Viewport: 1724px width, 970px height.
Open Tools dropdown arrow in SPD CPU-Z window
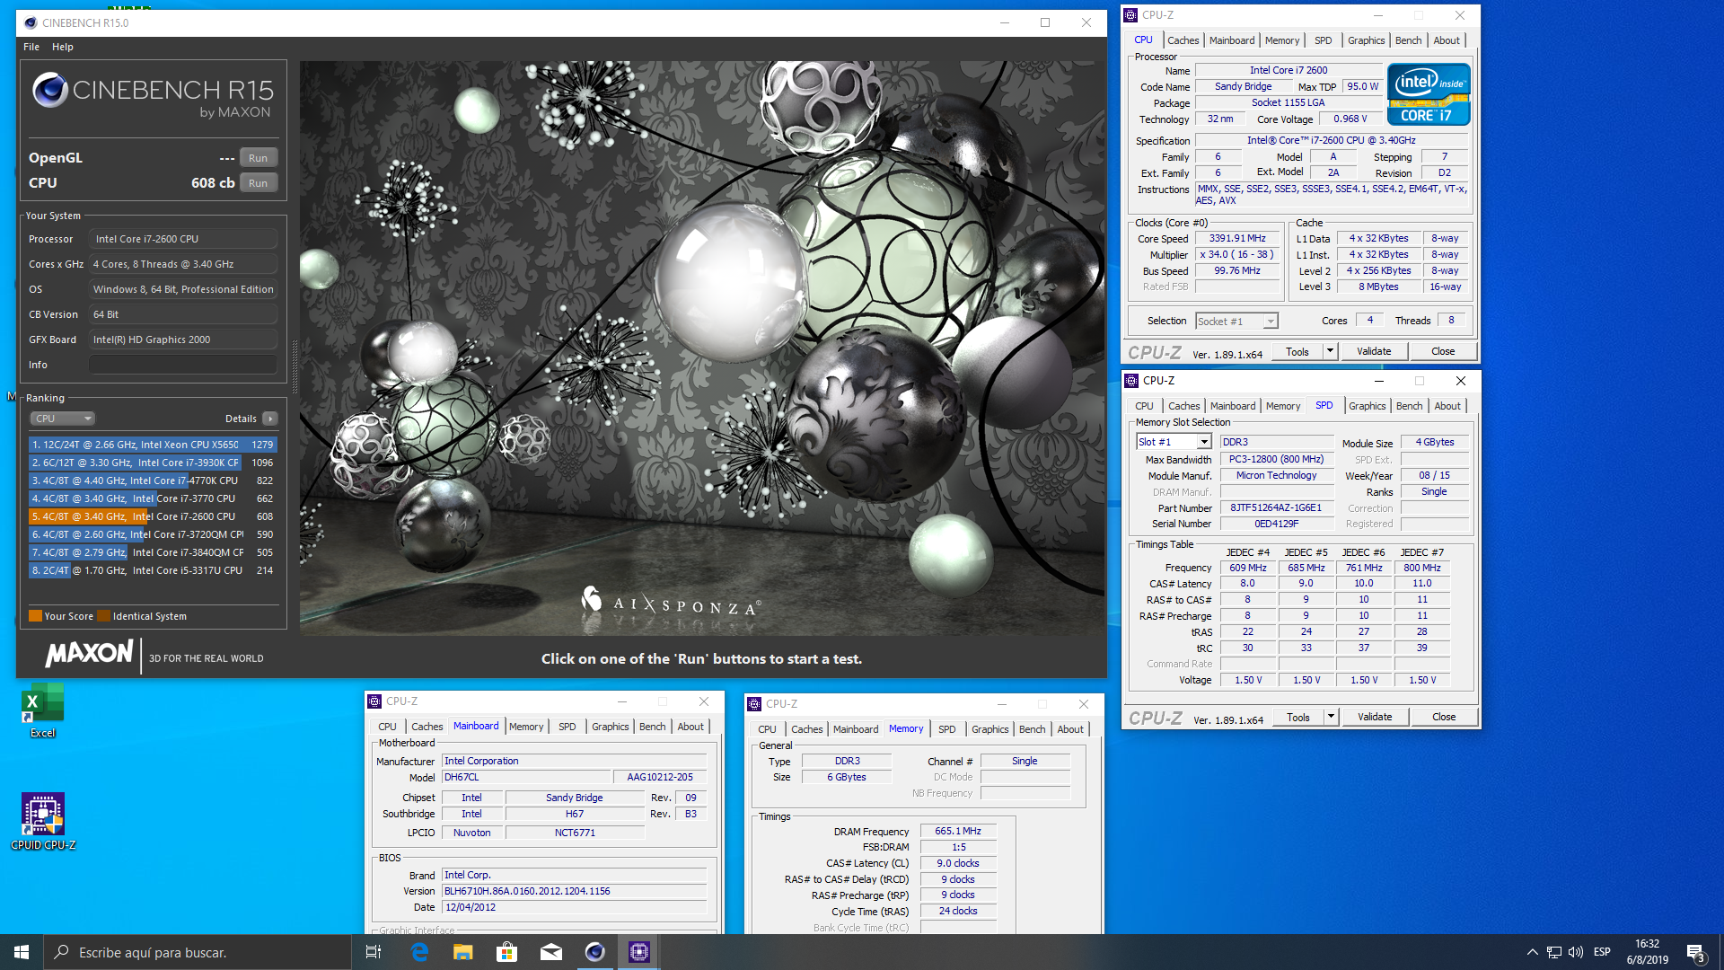coord(1331,717)
